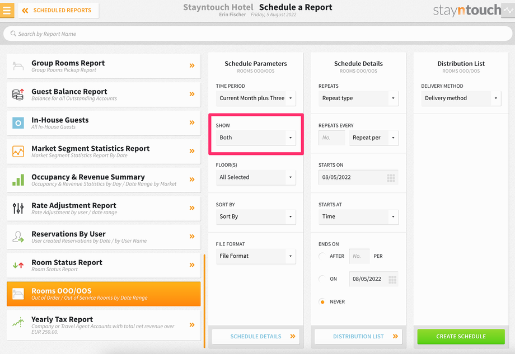Expand Guest Balance Report with chevrons
This screenshot has height=354, width=515.
coord(192,94)
